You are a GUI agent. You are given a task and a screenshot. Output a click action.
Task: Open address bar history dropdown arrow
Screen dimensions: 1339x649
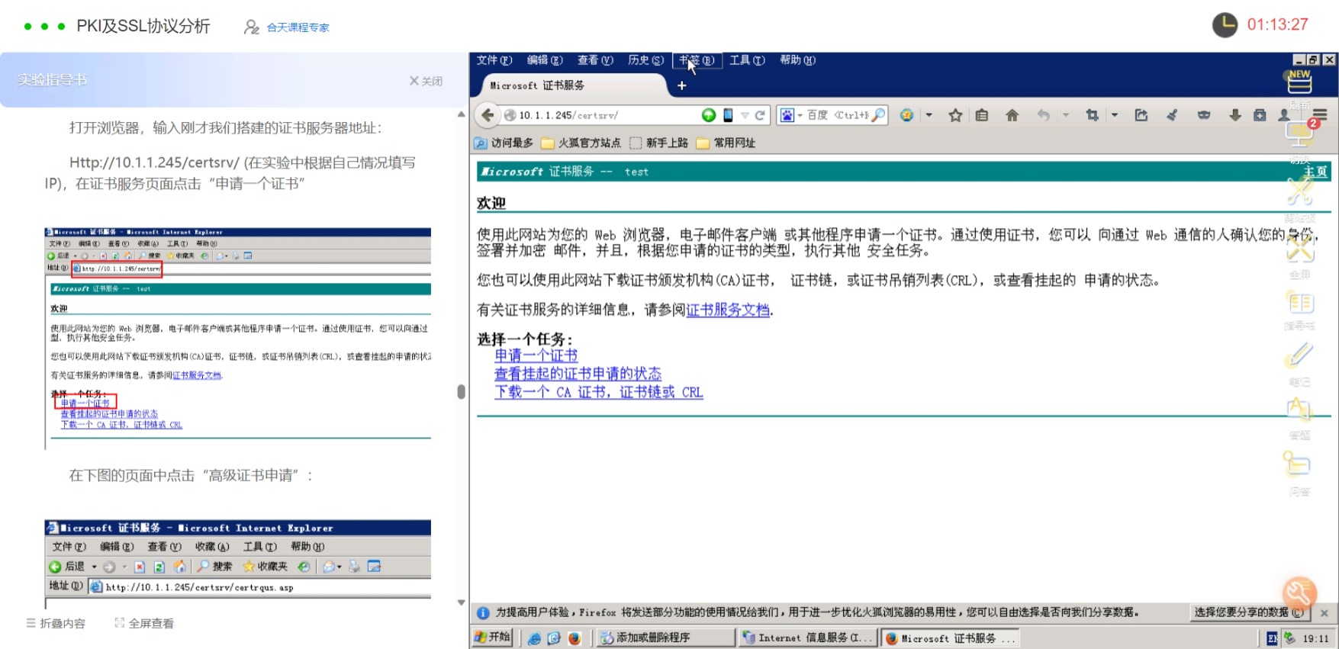pyautogui.click(x=745, y=115)
